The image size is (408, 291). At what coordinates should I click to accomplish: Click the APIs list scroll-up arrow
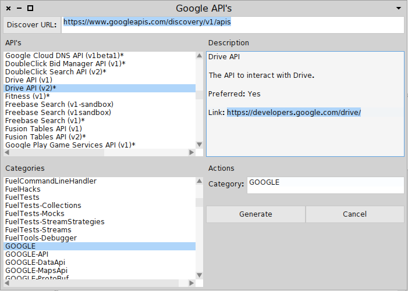[199, 56]
